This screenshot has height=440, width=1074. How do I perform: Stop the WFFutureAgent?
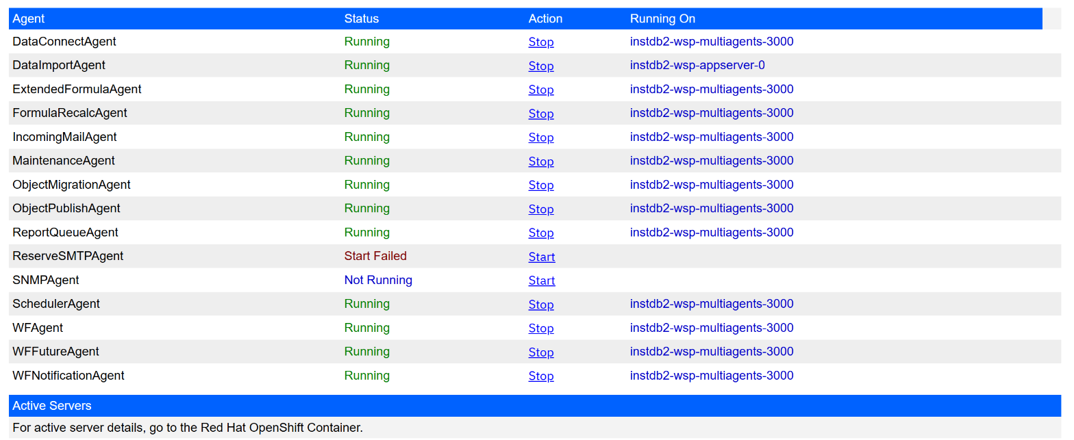click(540, 352)
